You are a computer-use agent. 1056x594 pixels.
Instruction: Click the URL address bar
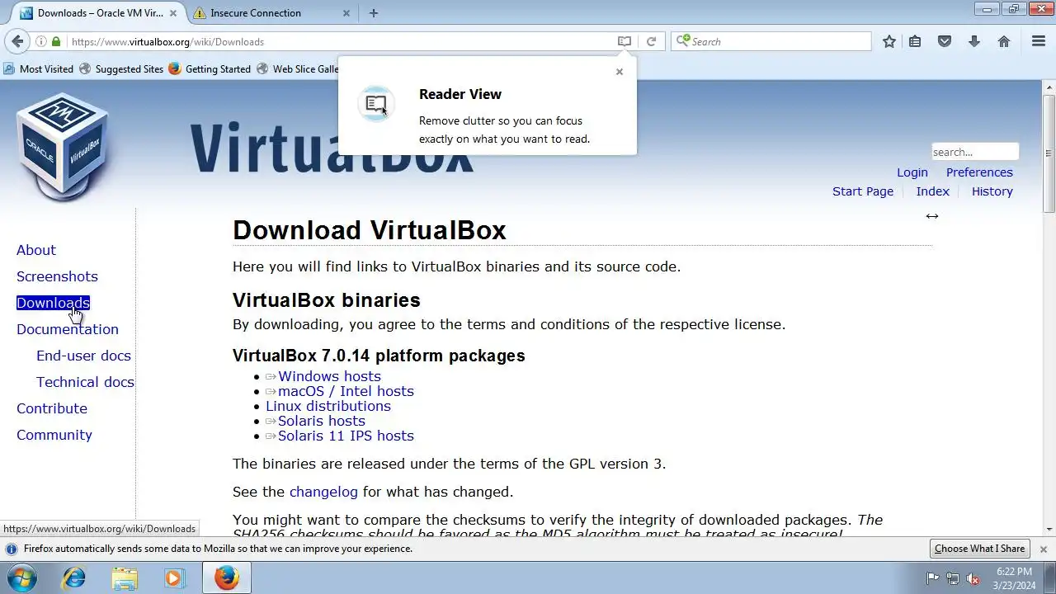coord(338,41)
